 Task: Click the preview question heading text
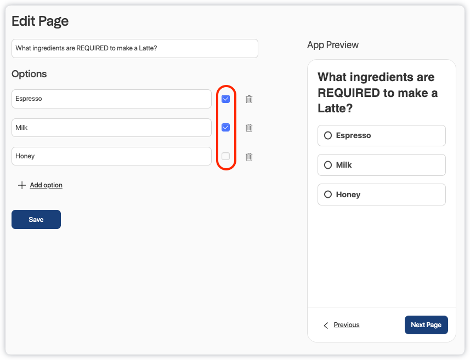click(377, 93)
